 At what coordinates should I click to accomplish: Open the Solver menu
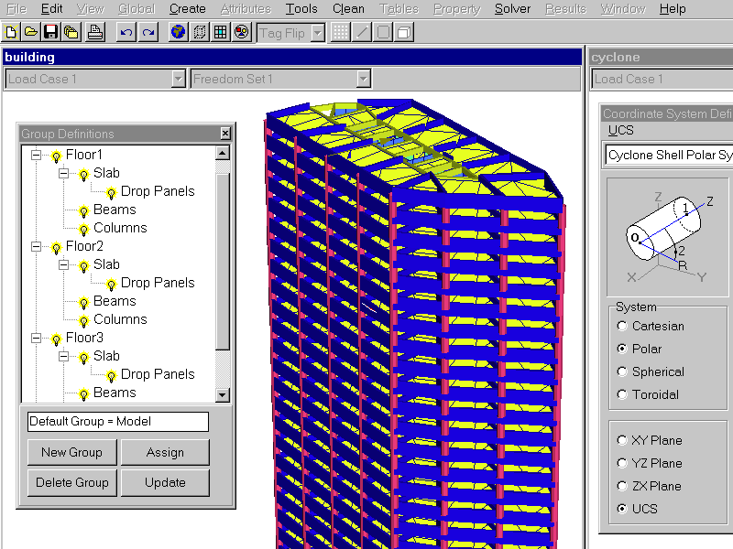pyautogui.click(x=512, y=9)
